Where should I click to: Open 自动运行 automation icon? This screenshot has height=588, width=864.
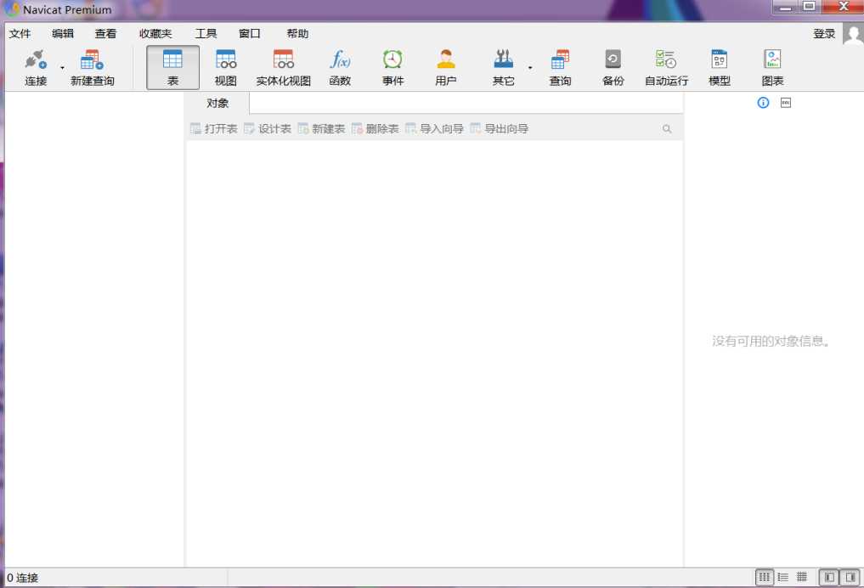tap(666, 67)
